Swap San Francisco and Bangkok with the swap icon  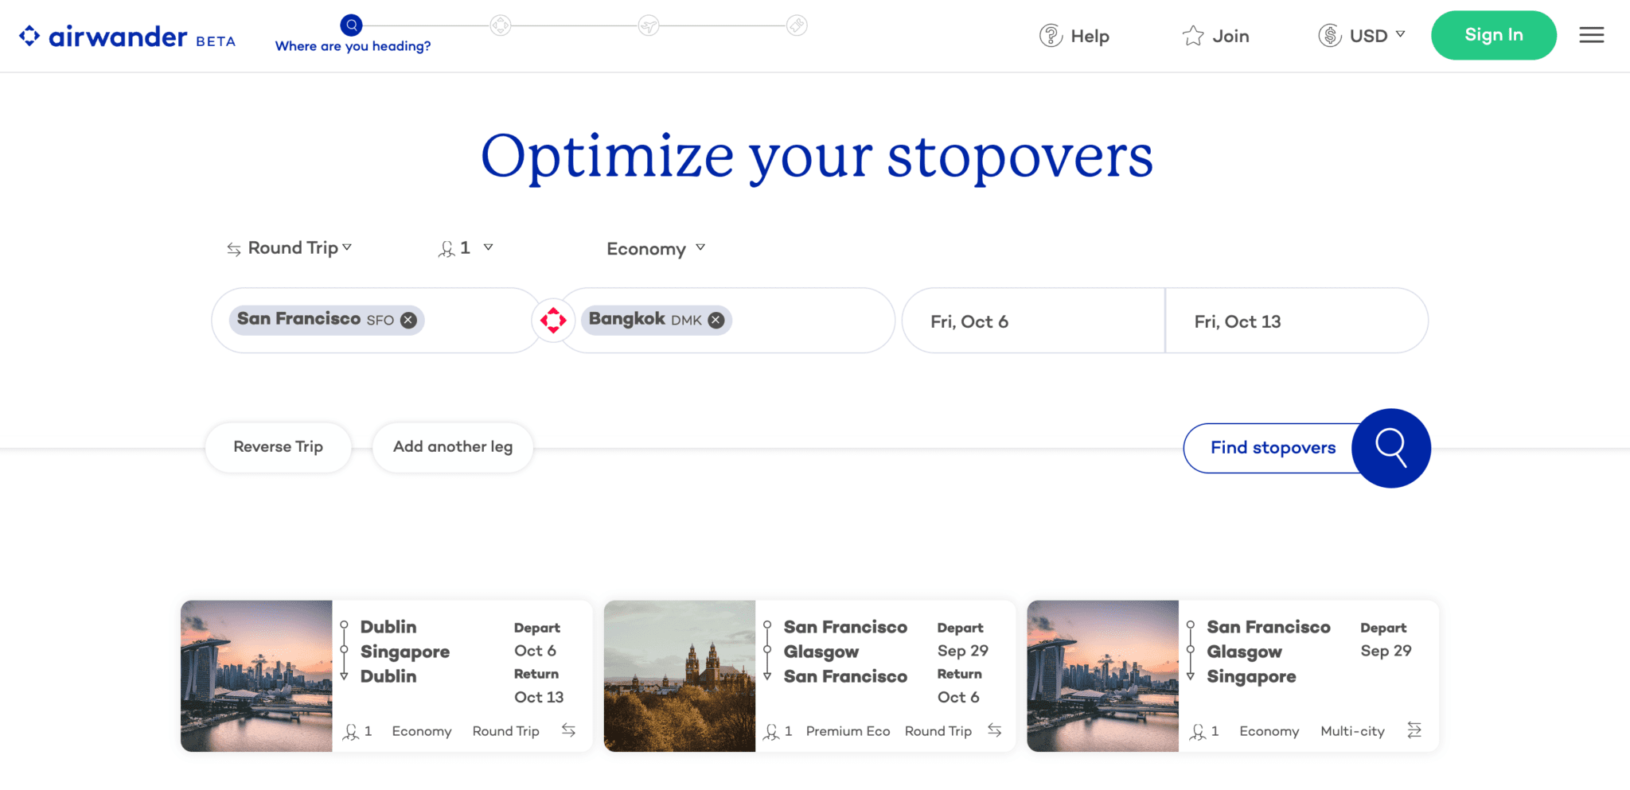(552, 320)
